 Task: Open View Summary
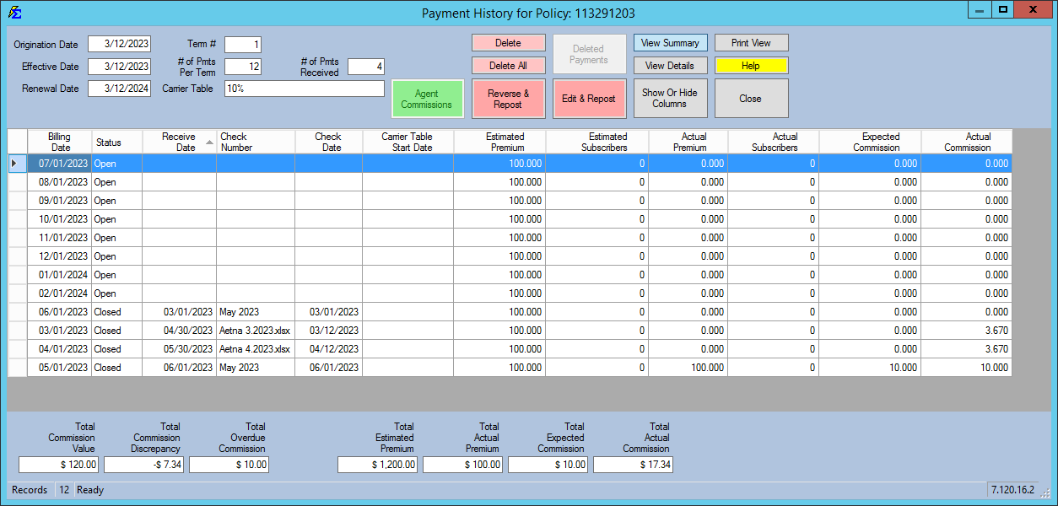pos(670,42)
